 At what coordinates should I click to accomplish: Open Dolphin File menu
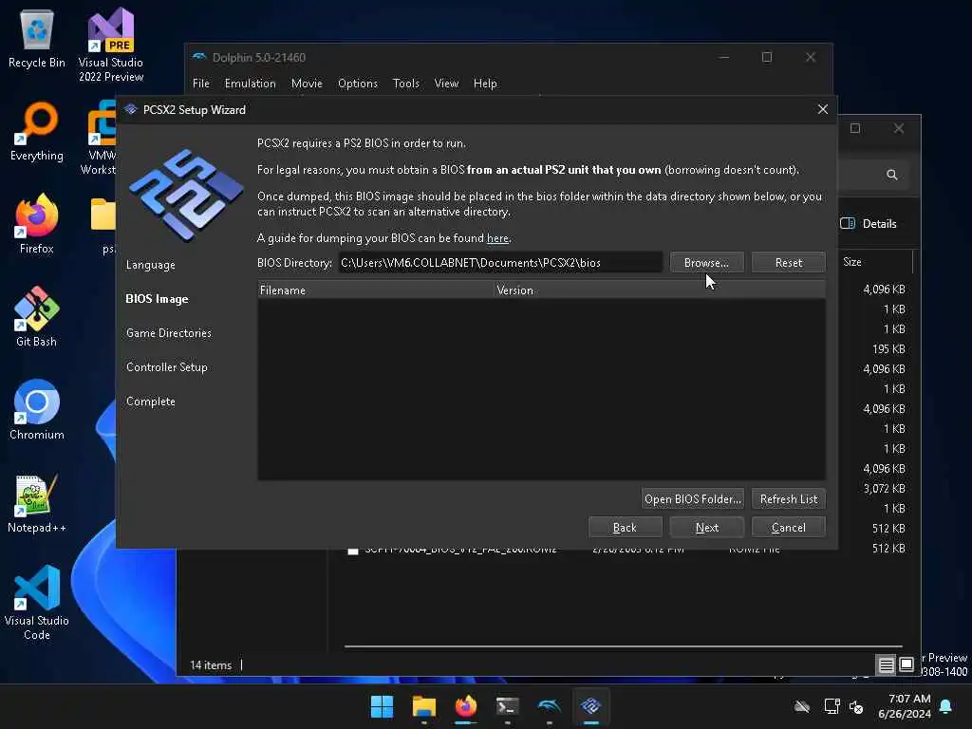(x=201, y=84)
